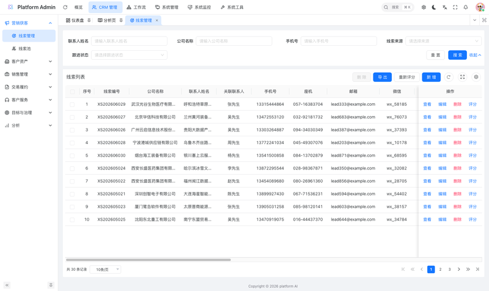Open the 线索来源 dropdown
The image size is (489, 291).
point(443,41)
